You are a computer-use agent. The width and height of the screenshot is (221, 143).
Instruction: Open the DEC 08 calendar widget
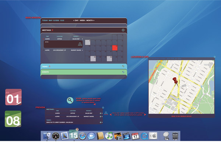tap(13, 119)
